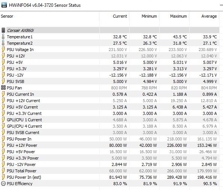Select the PSU +5V sensor row
223x190 pixels.
[109, 62]
